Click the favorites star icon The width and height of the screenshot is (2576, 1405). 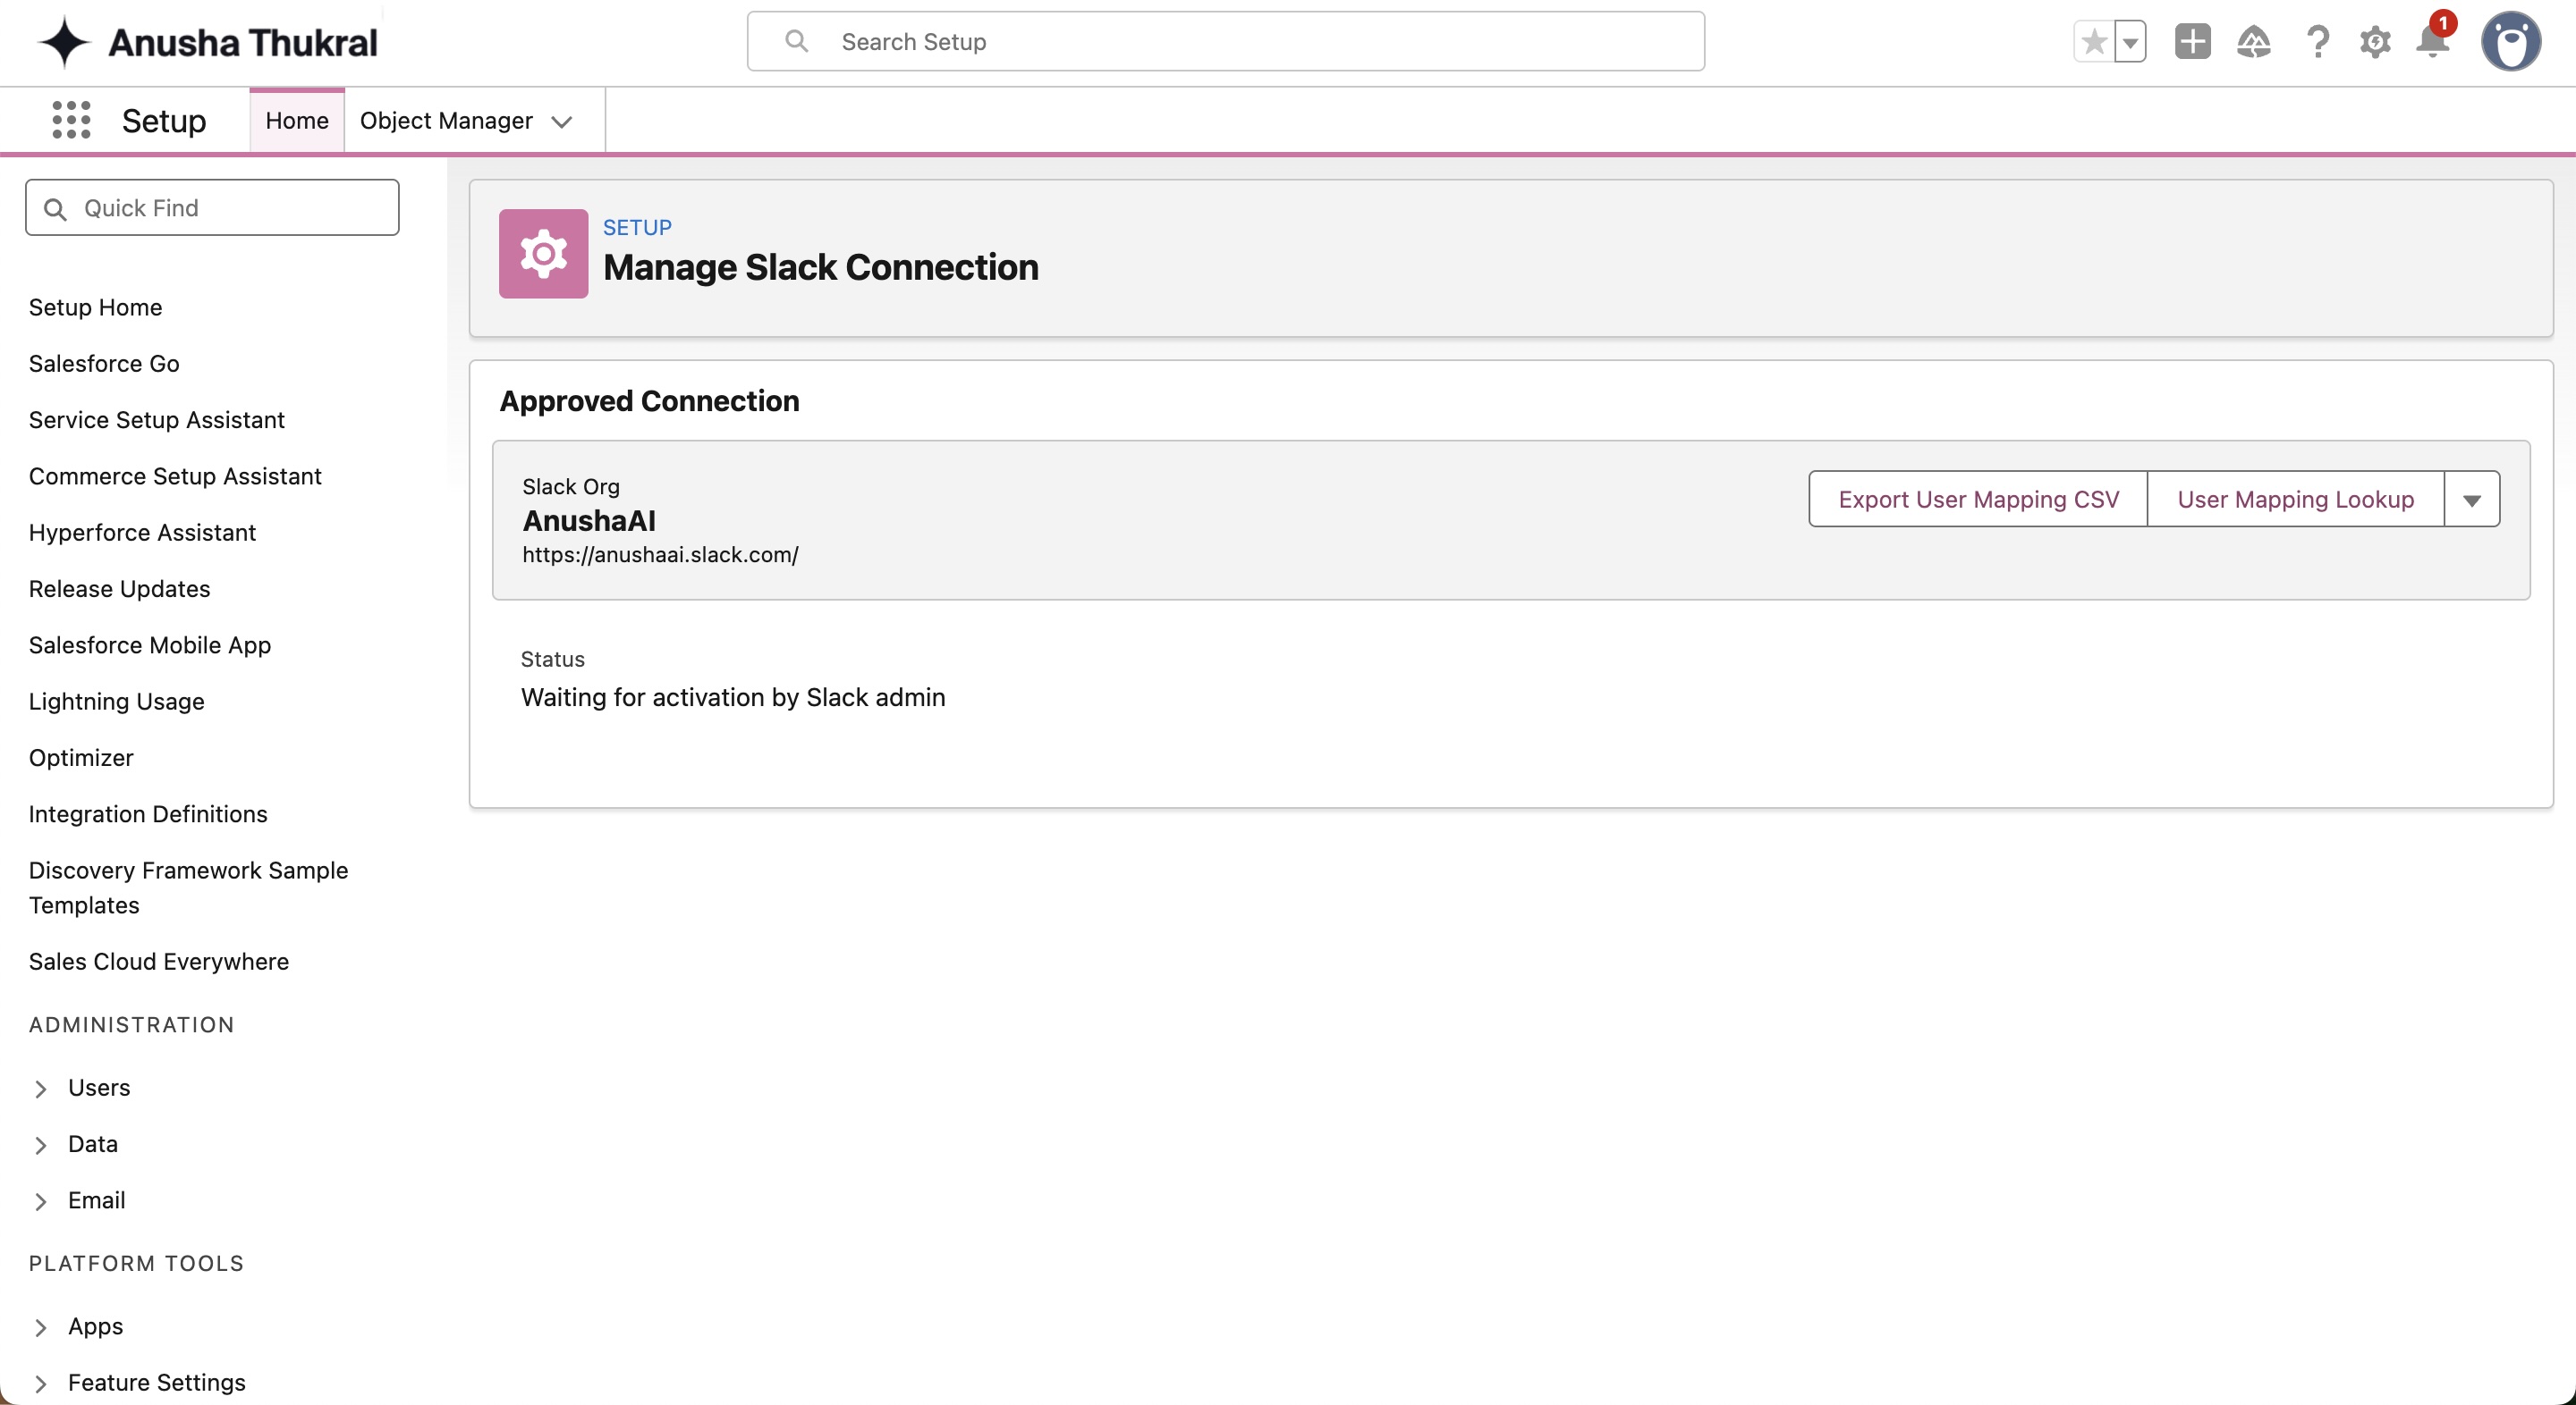click(x=2094, y=42)
